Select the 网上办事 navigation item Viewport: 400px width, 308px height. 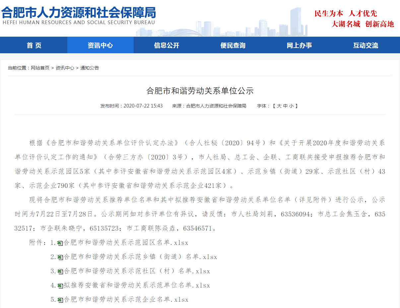coord(299,45)
